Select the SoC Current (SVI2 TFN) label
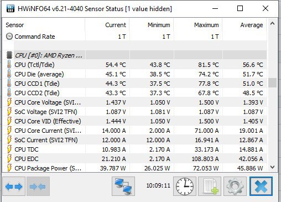281x202 pixels. point(46,140)
